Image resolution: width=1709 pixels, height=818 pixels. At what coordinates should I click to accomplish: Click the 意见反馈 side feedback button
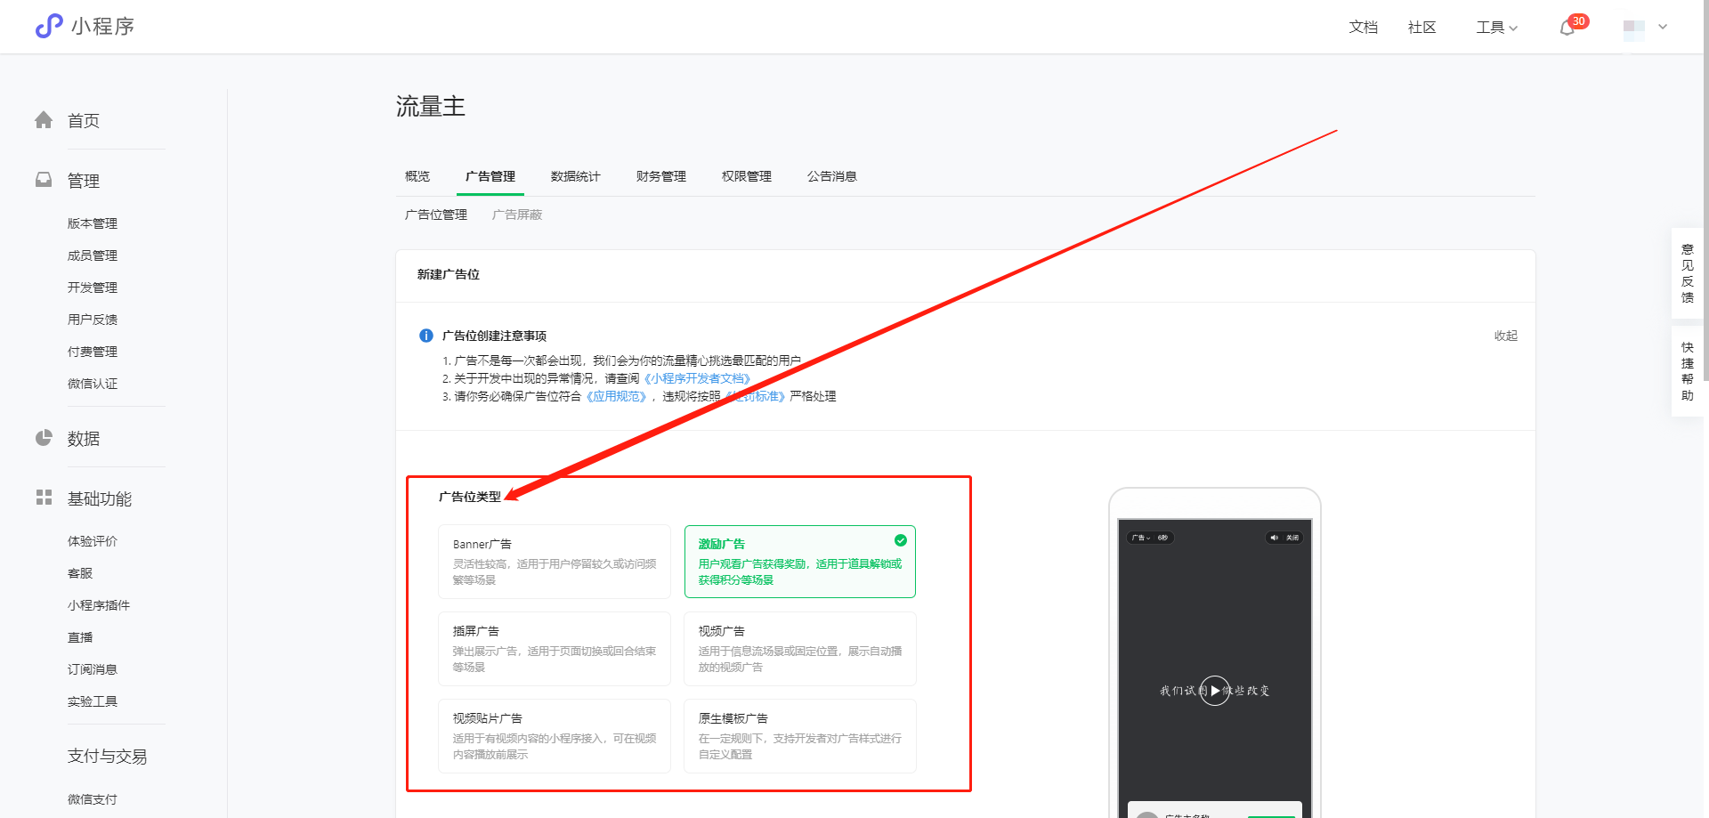tap(1688, 273)
